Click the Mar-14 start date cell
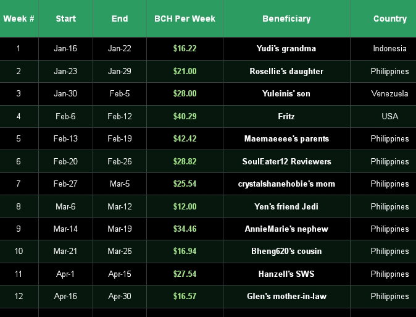 point(65,229)
